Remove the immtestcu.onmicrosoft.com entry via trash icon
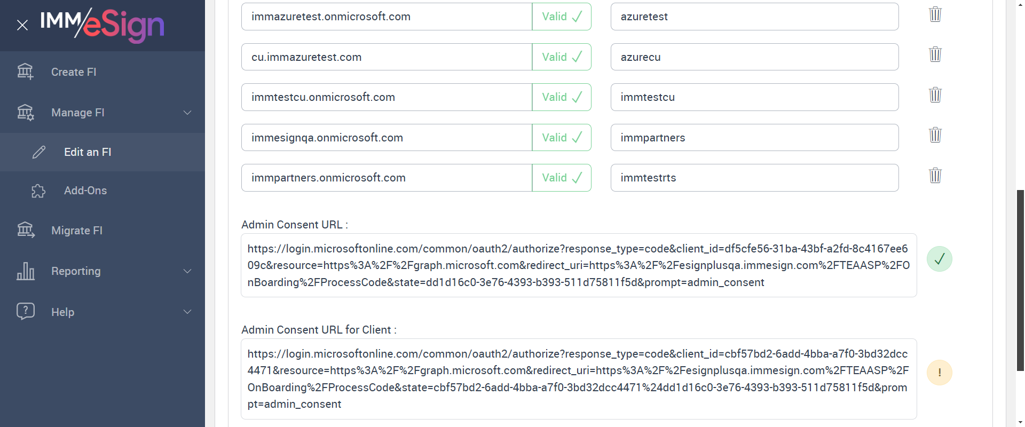1025x427 pixels. [x=935, y=95]
